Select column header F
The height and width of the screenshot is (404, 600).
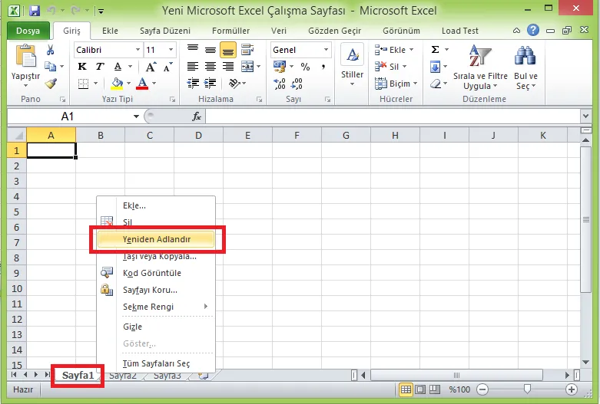point(297,135)
